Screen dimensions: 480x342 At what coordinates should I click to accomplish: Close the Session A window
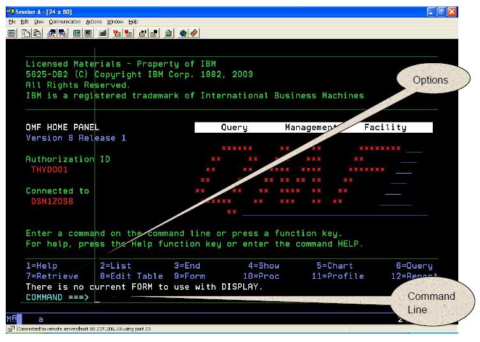tap(452, 12)
